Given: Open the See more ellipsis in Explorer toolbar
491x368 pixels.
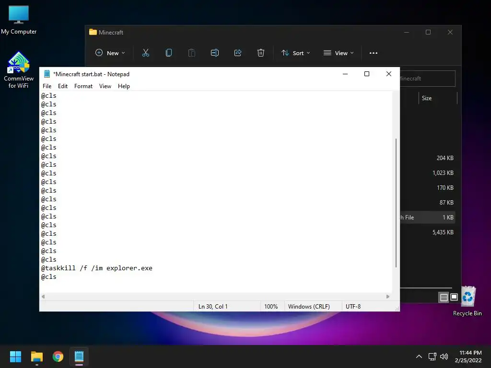Looking at the screenshot, I should coord(373,53).
